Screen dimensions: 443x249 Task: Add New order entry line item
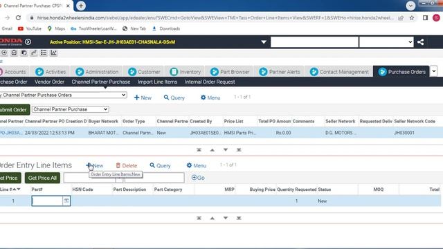[95, 165]
